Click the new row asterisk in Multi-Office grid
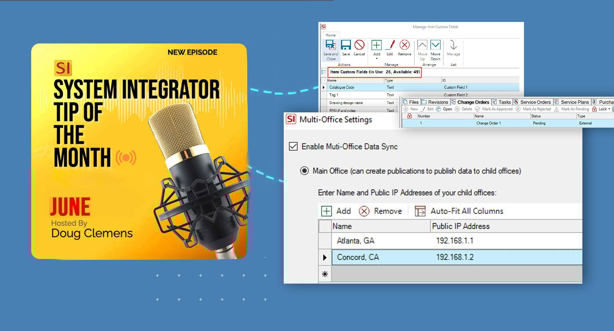Image resolution: width=614 pixels, height=331 pixels. pyautogui.click(x=325, y=274)
